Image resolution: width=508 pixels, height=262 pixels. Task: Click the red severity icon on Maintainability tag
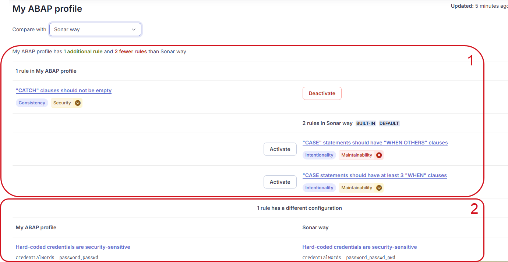379,155
